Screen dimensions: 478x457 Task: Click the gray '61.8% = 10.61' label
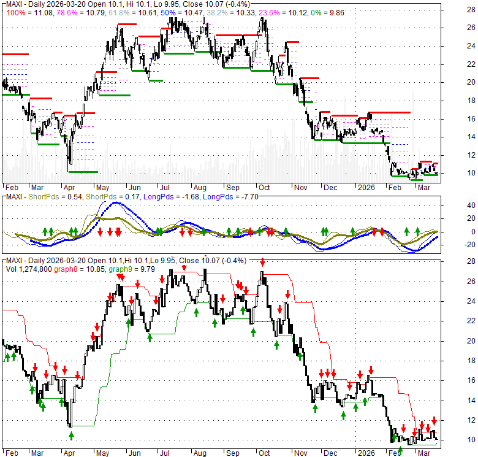point(132,13)
